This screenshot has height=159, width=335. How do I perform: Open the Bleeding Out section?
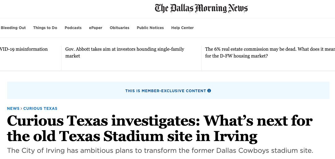click(x=13, y=28)
